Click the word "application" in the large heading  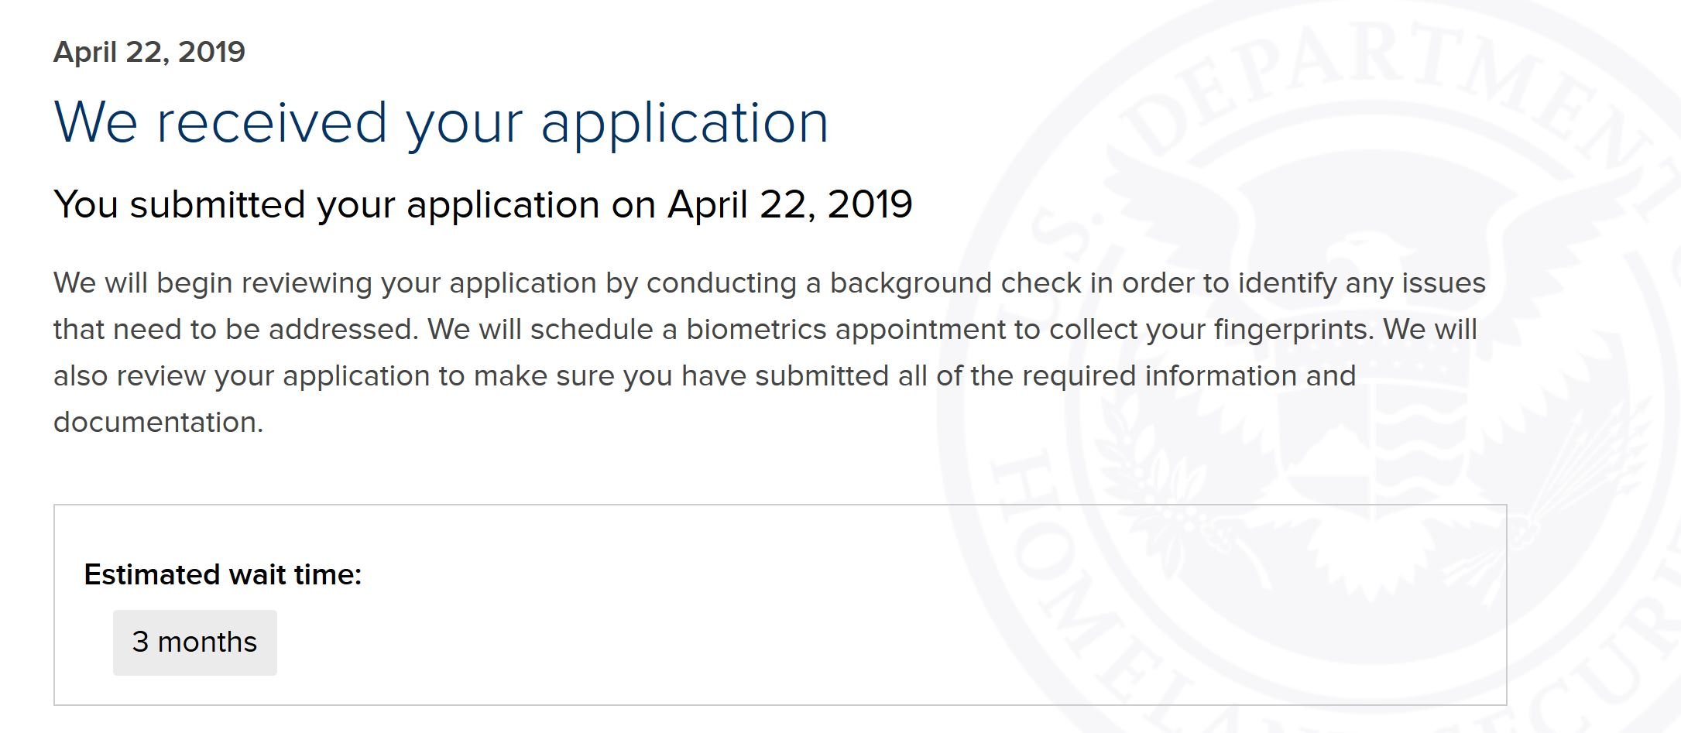(685, 124)
